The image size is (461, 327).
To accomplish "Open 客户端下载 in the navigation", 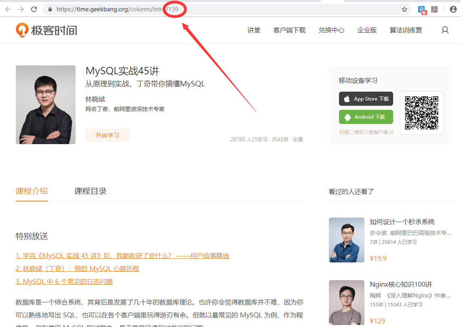I will (289, 30).
